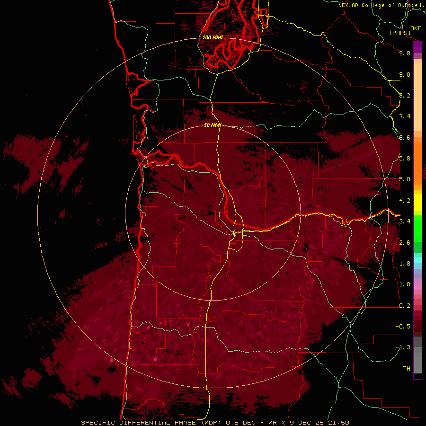Click the 2.6 scale value
This screenshot has width=426, height=426.
coord(405,243)
